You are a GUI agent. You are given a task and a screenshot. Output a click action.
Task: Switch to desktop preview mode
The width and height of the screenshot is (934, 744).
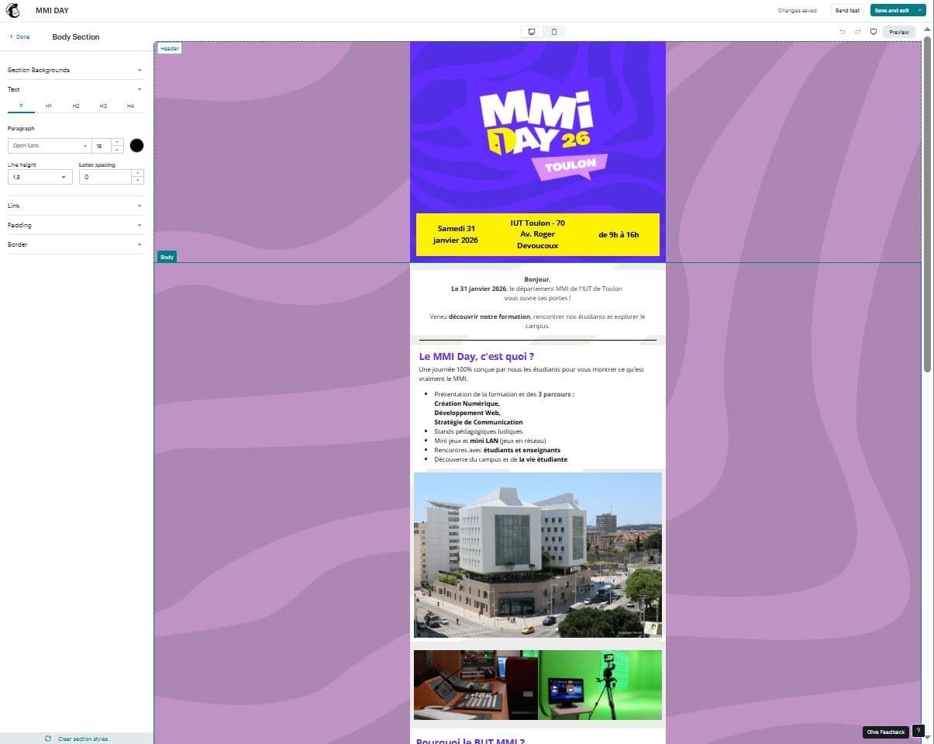click(532, 32)
